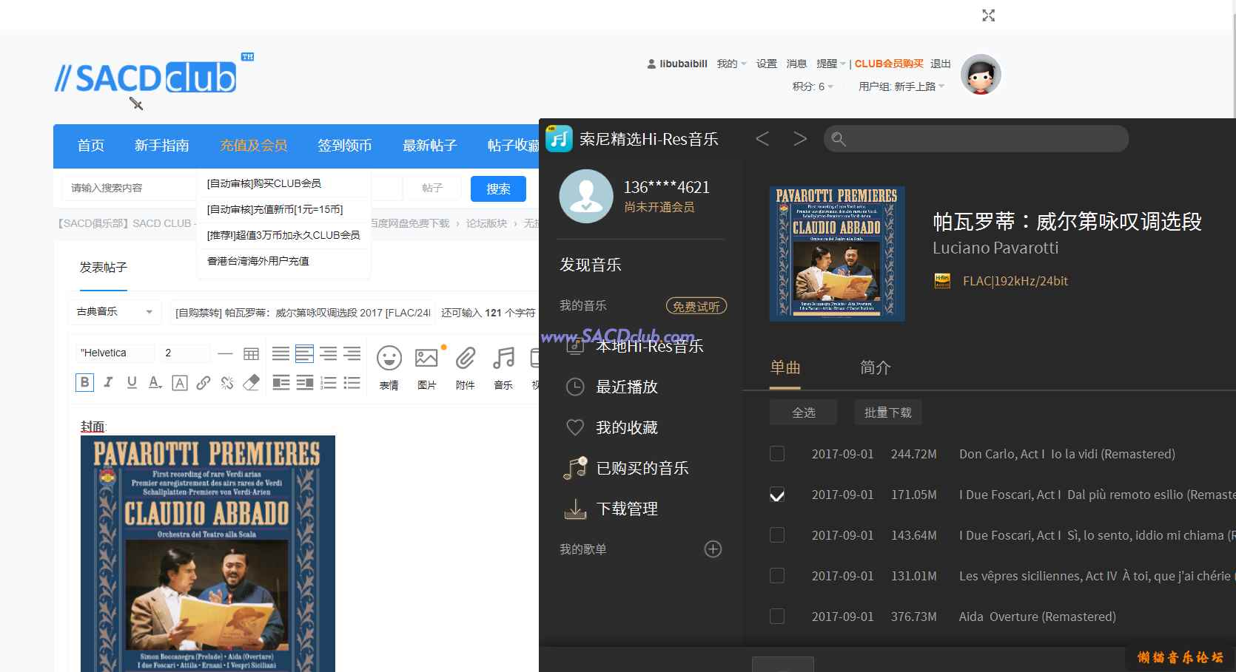The height and width of the screenshot is (672, 1236).
Task: Insert a hyperlink with the link icon
Action: tap(204, 382)
